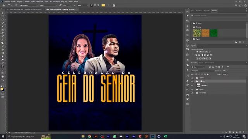Toggle lock all layer attributes
The image size is (248, 139).
pos(208,75)
